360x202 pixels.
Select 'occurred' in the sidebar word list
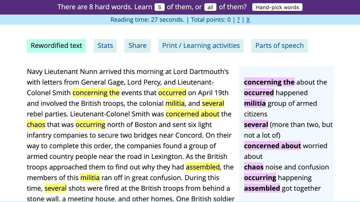pyautogui.click(x=259, y=93)
